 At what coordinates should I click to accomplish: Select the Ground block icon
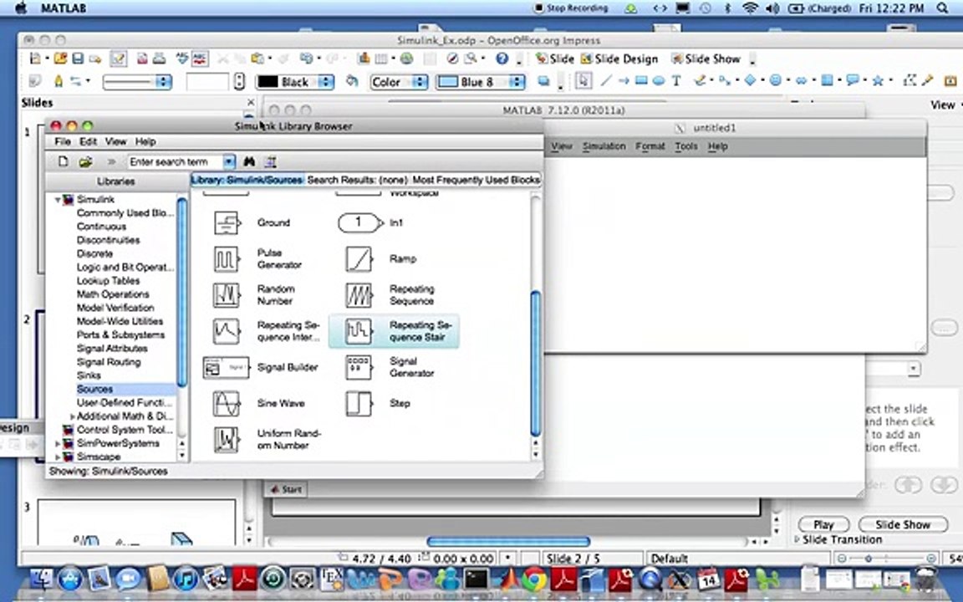click(227, 222)
